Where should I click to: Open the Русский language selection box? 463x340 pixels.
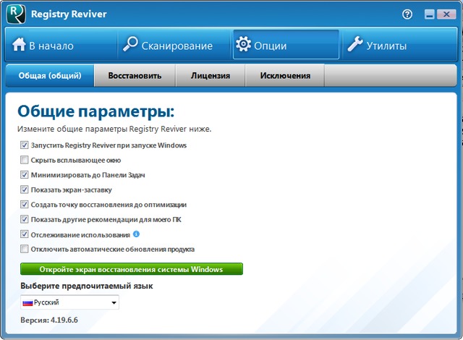[69, 302]
